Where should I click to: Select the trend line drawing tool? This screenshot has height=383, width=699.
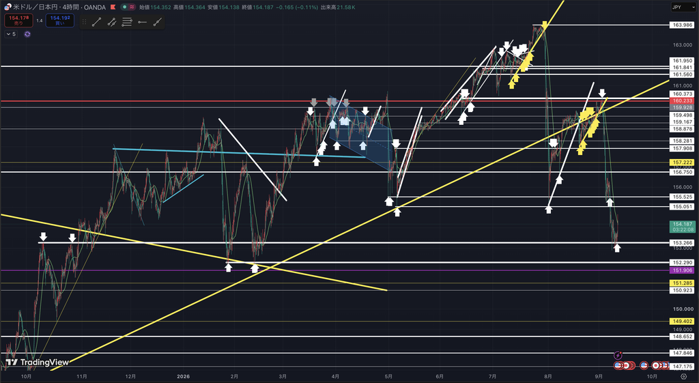click(x=97, y=21)
